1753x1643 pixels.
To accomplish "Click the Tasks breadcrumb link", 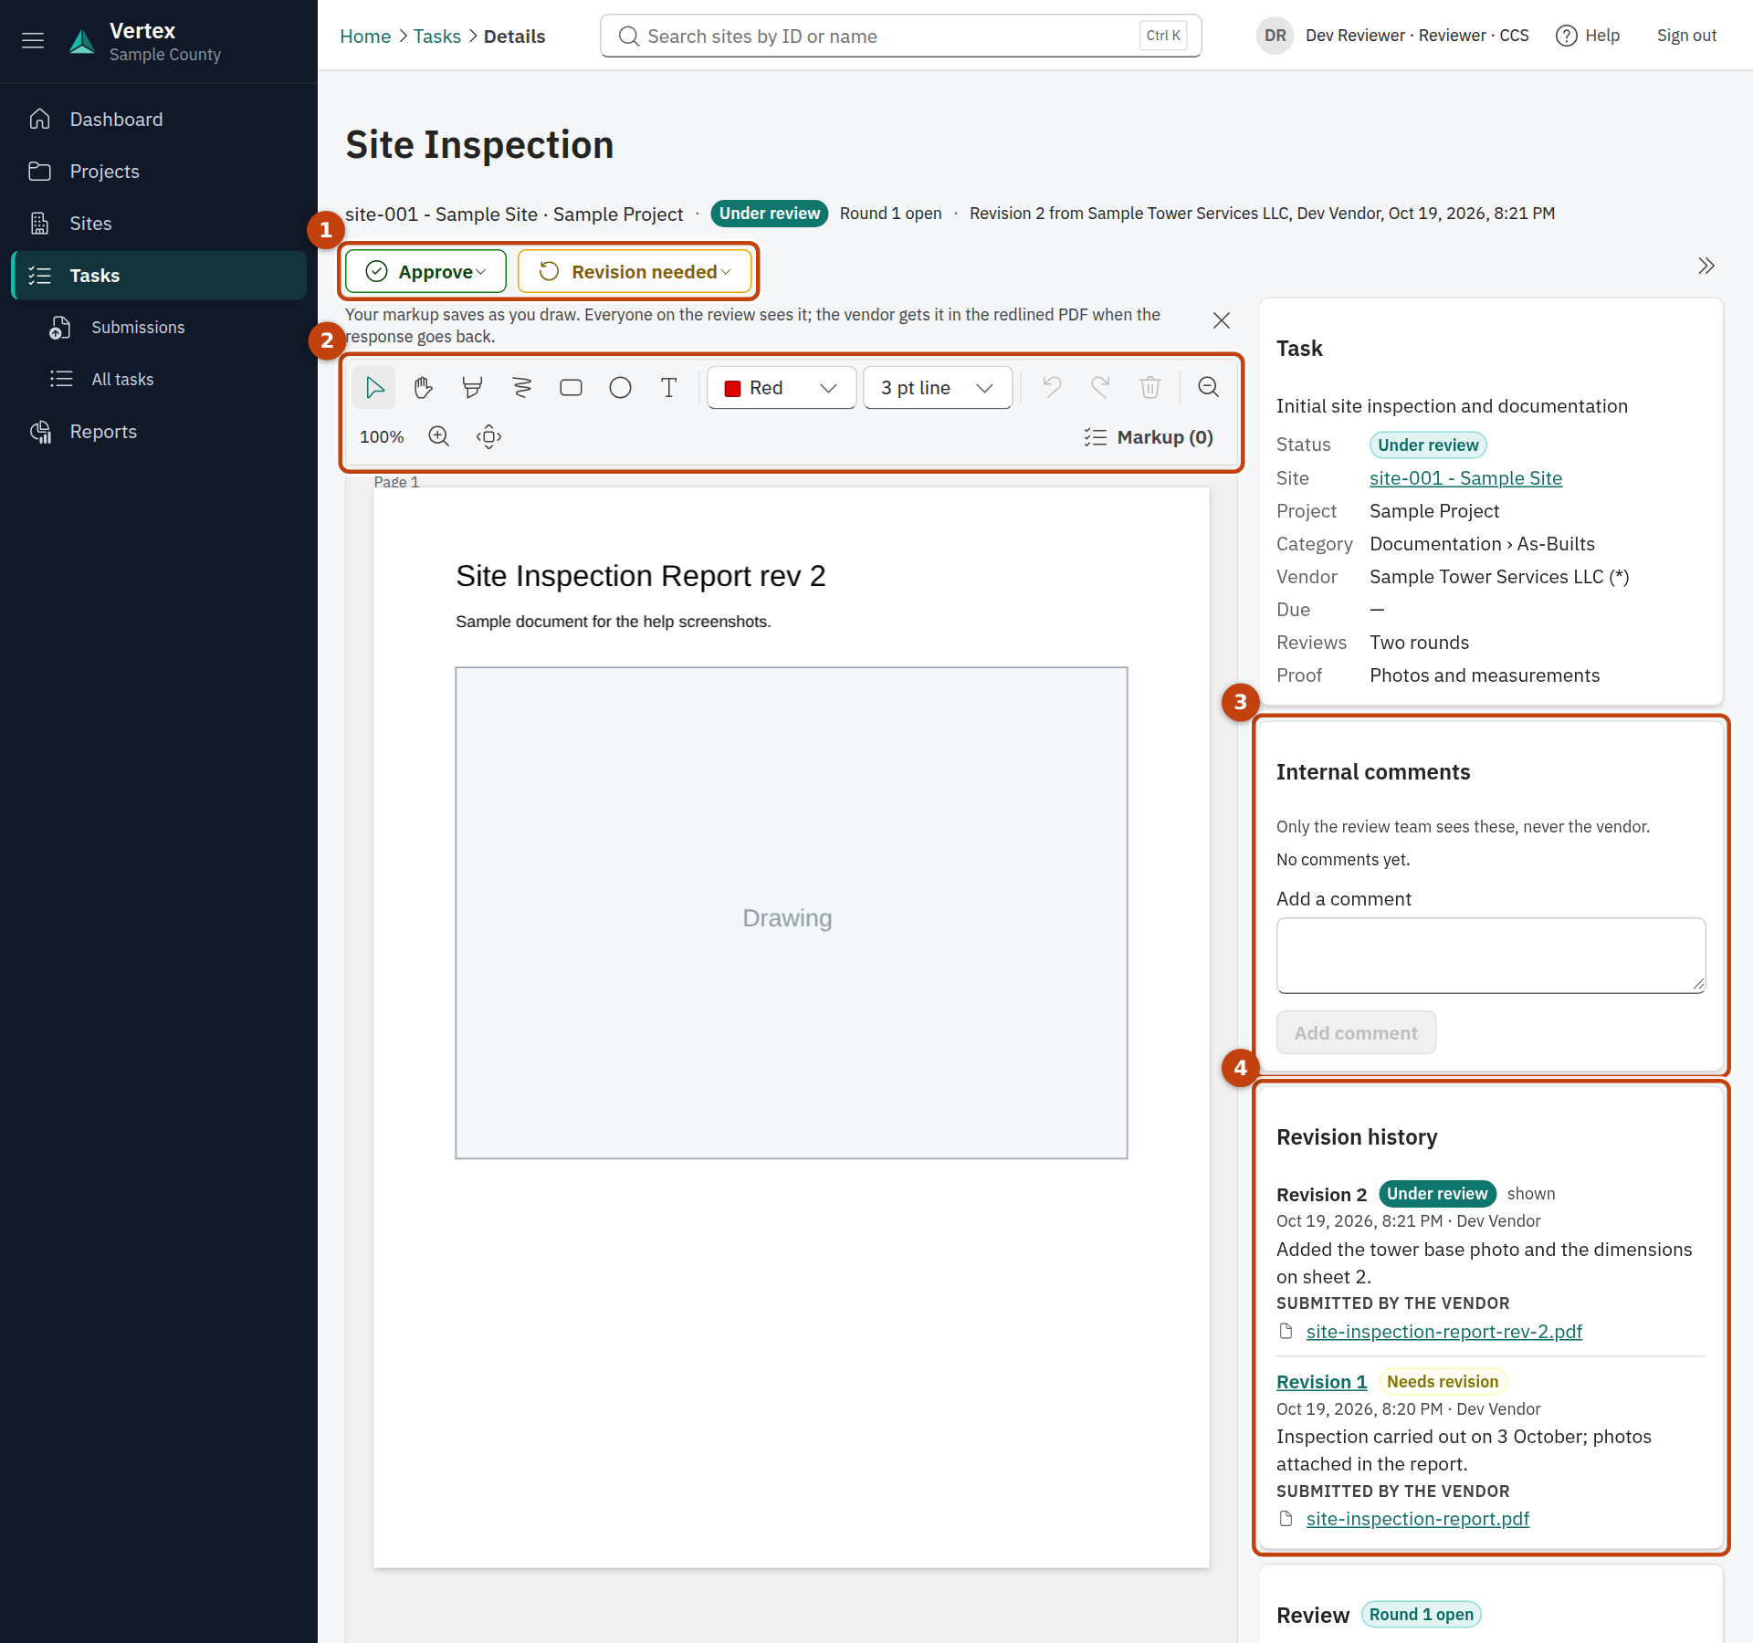I will (437, 37).
